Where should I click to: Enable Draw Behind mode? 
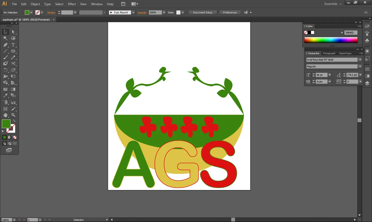coord(10,144)
